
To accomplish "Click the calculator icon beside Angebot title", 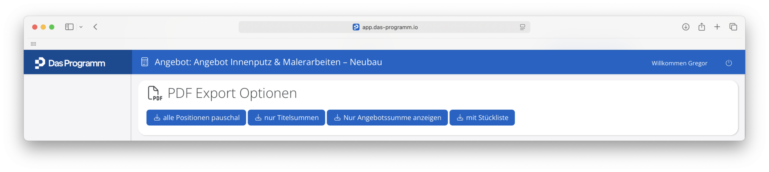I will (x=145, y=62).
